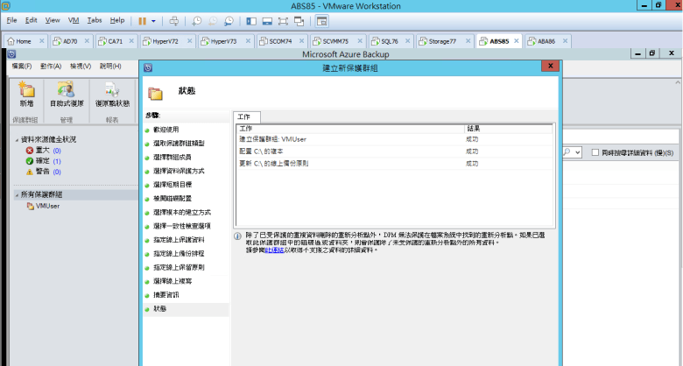Viewport: 683px width, 366px height.
Task: Click the Unity mode toolbar icon
Action: tap(299, 21)
